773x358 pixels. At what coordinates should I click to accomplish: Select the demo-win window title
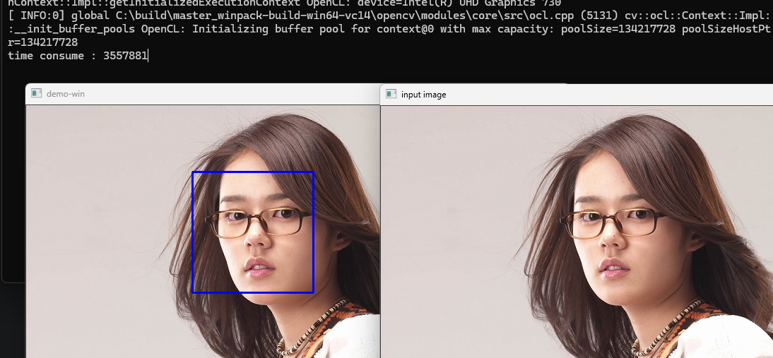click(x=66, y=94)
